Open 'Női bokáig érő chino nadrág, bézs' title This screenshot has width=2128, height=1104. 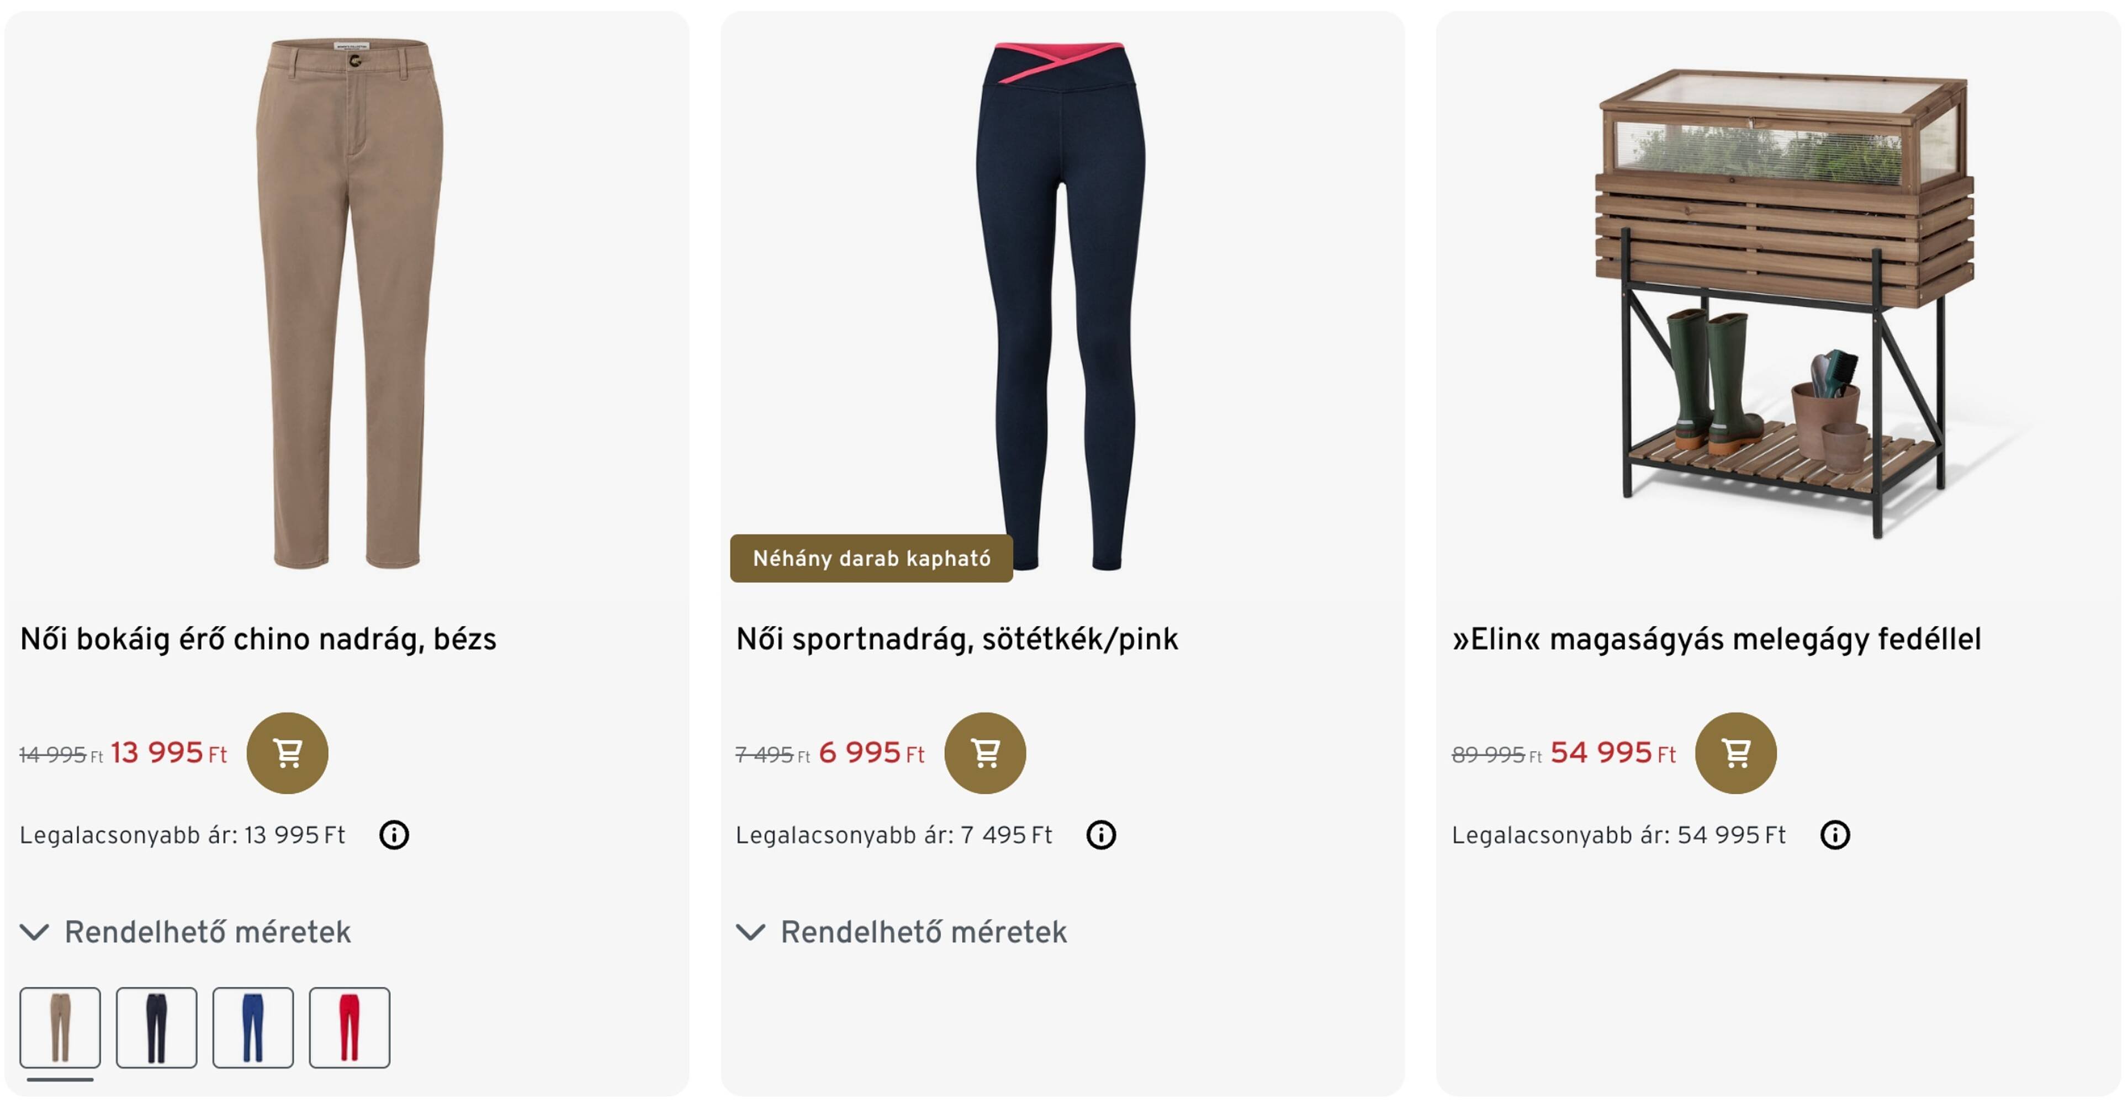pyautogui.click(x=258, y=639)
